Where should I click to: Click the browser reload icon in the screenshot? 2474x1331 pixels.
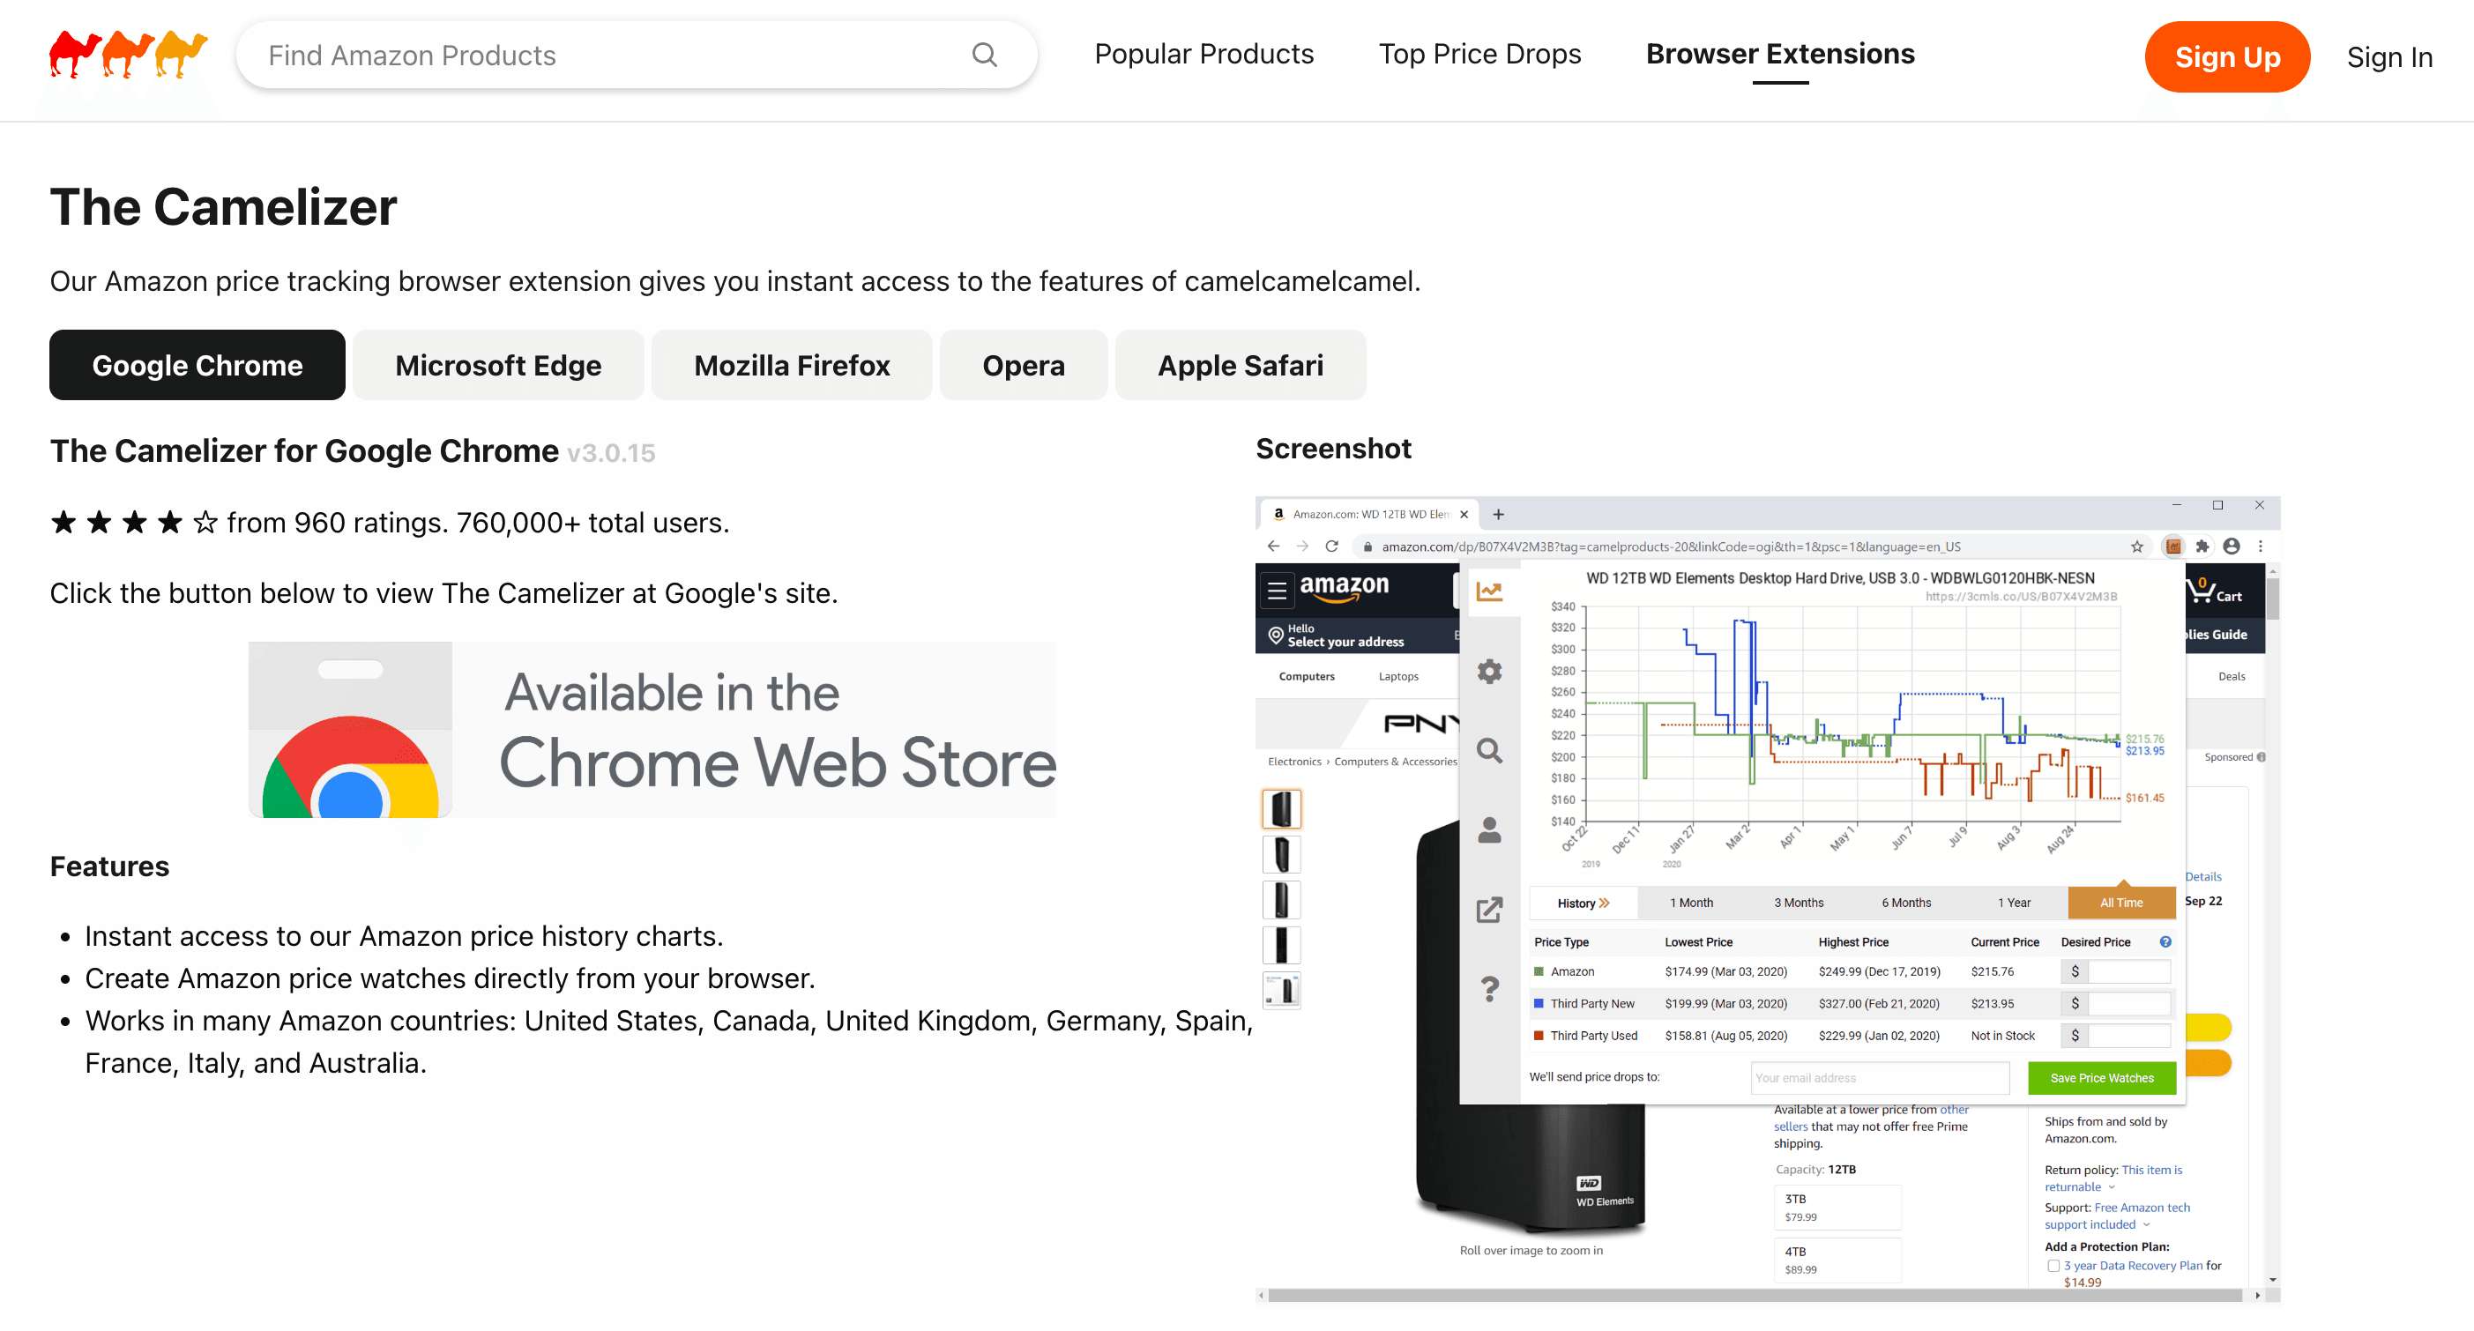[x=1331, y=546]
